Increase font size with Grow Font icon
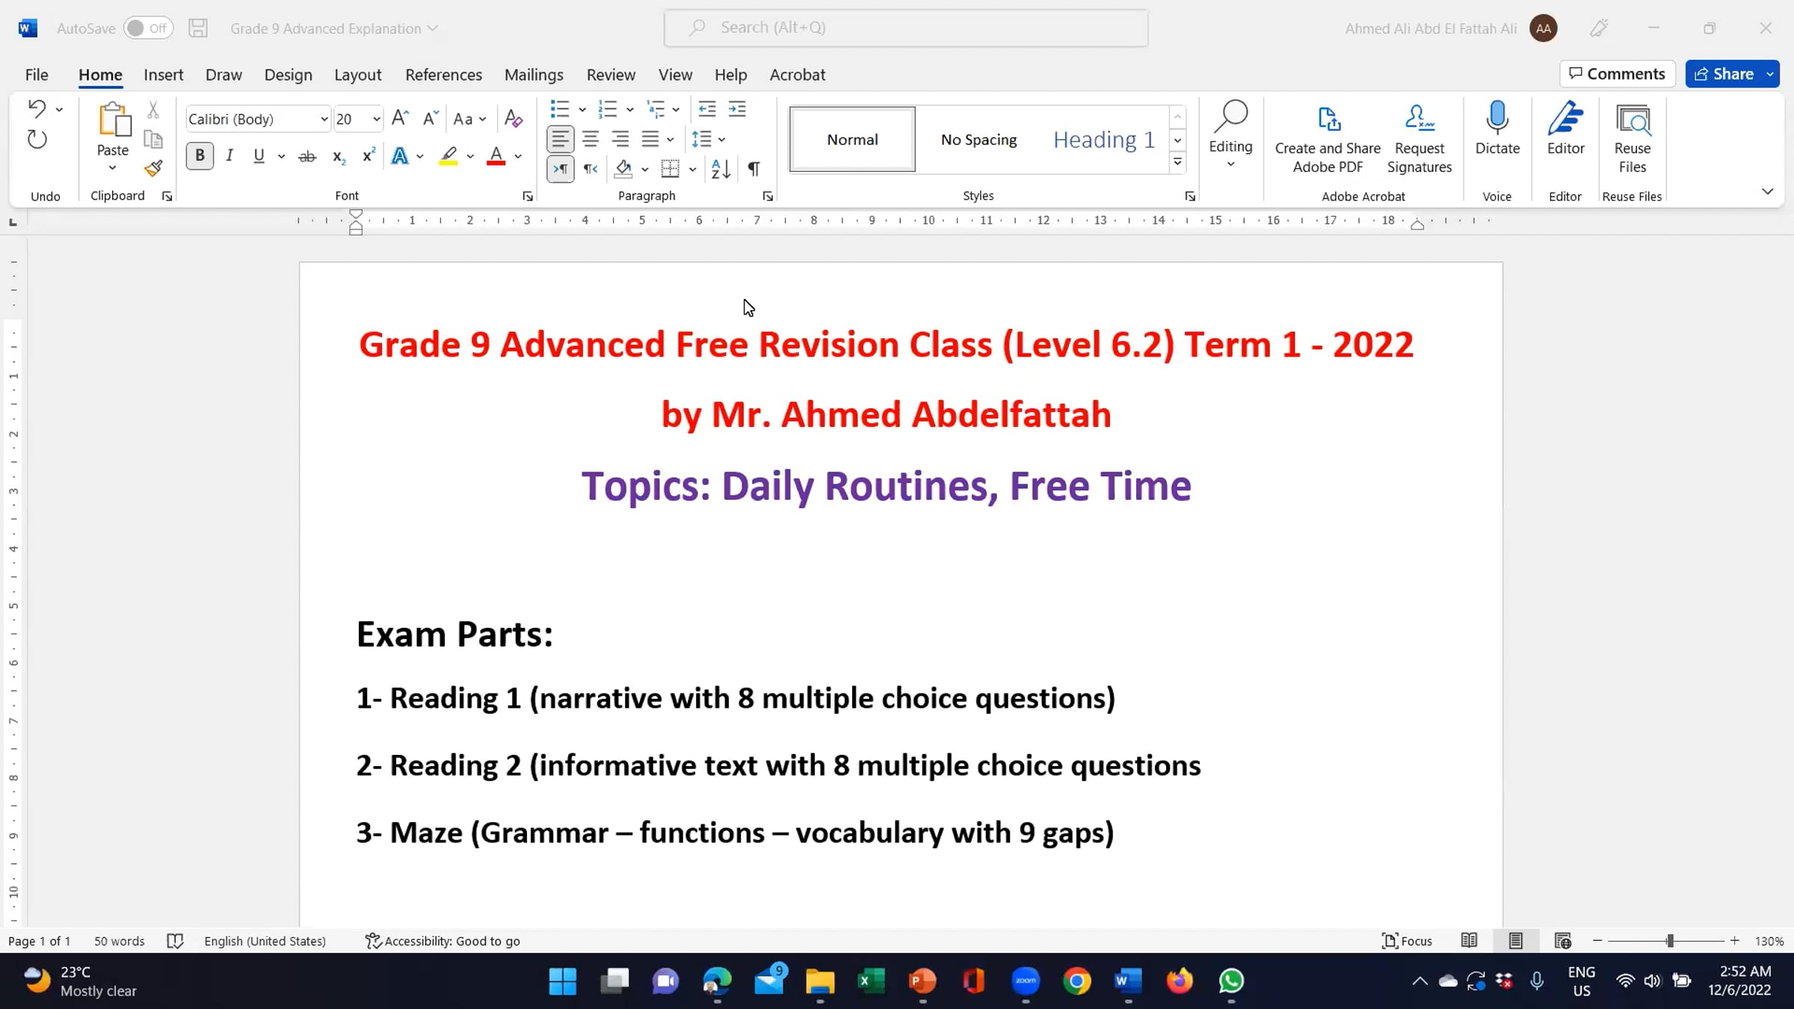Image resolution: width=1794 pixels, height=1009 pixels. 400,118
